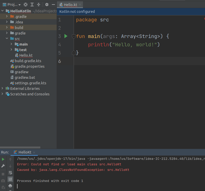Click the Select Opened File locate icon
This screenshot has width=205, height=191.
(x=26, y=5)
